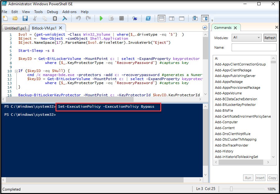The image size is (280, 194).
Task: Select Add-BitLockerKeyProtector command
Action: (x=235, y=105)
